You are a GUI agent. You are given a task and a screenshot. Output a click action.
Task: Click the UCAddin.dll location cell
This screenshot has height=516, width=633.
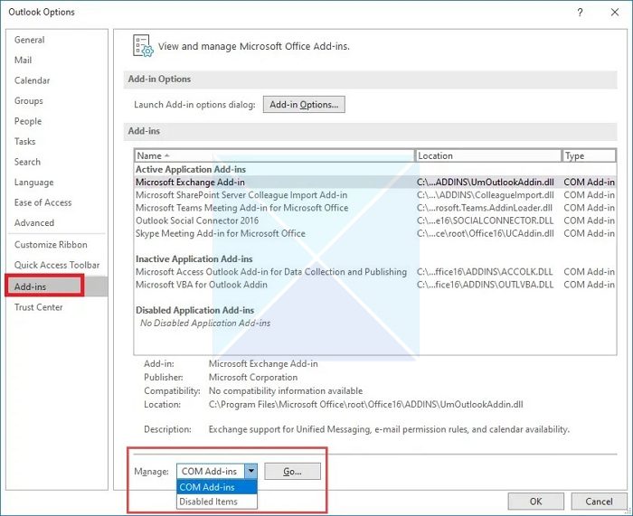point(486,233)
